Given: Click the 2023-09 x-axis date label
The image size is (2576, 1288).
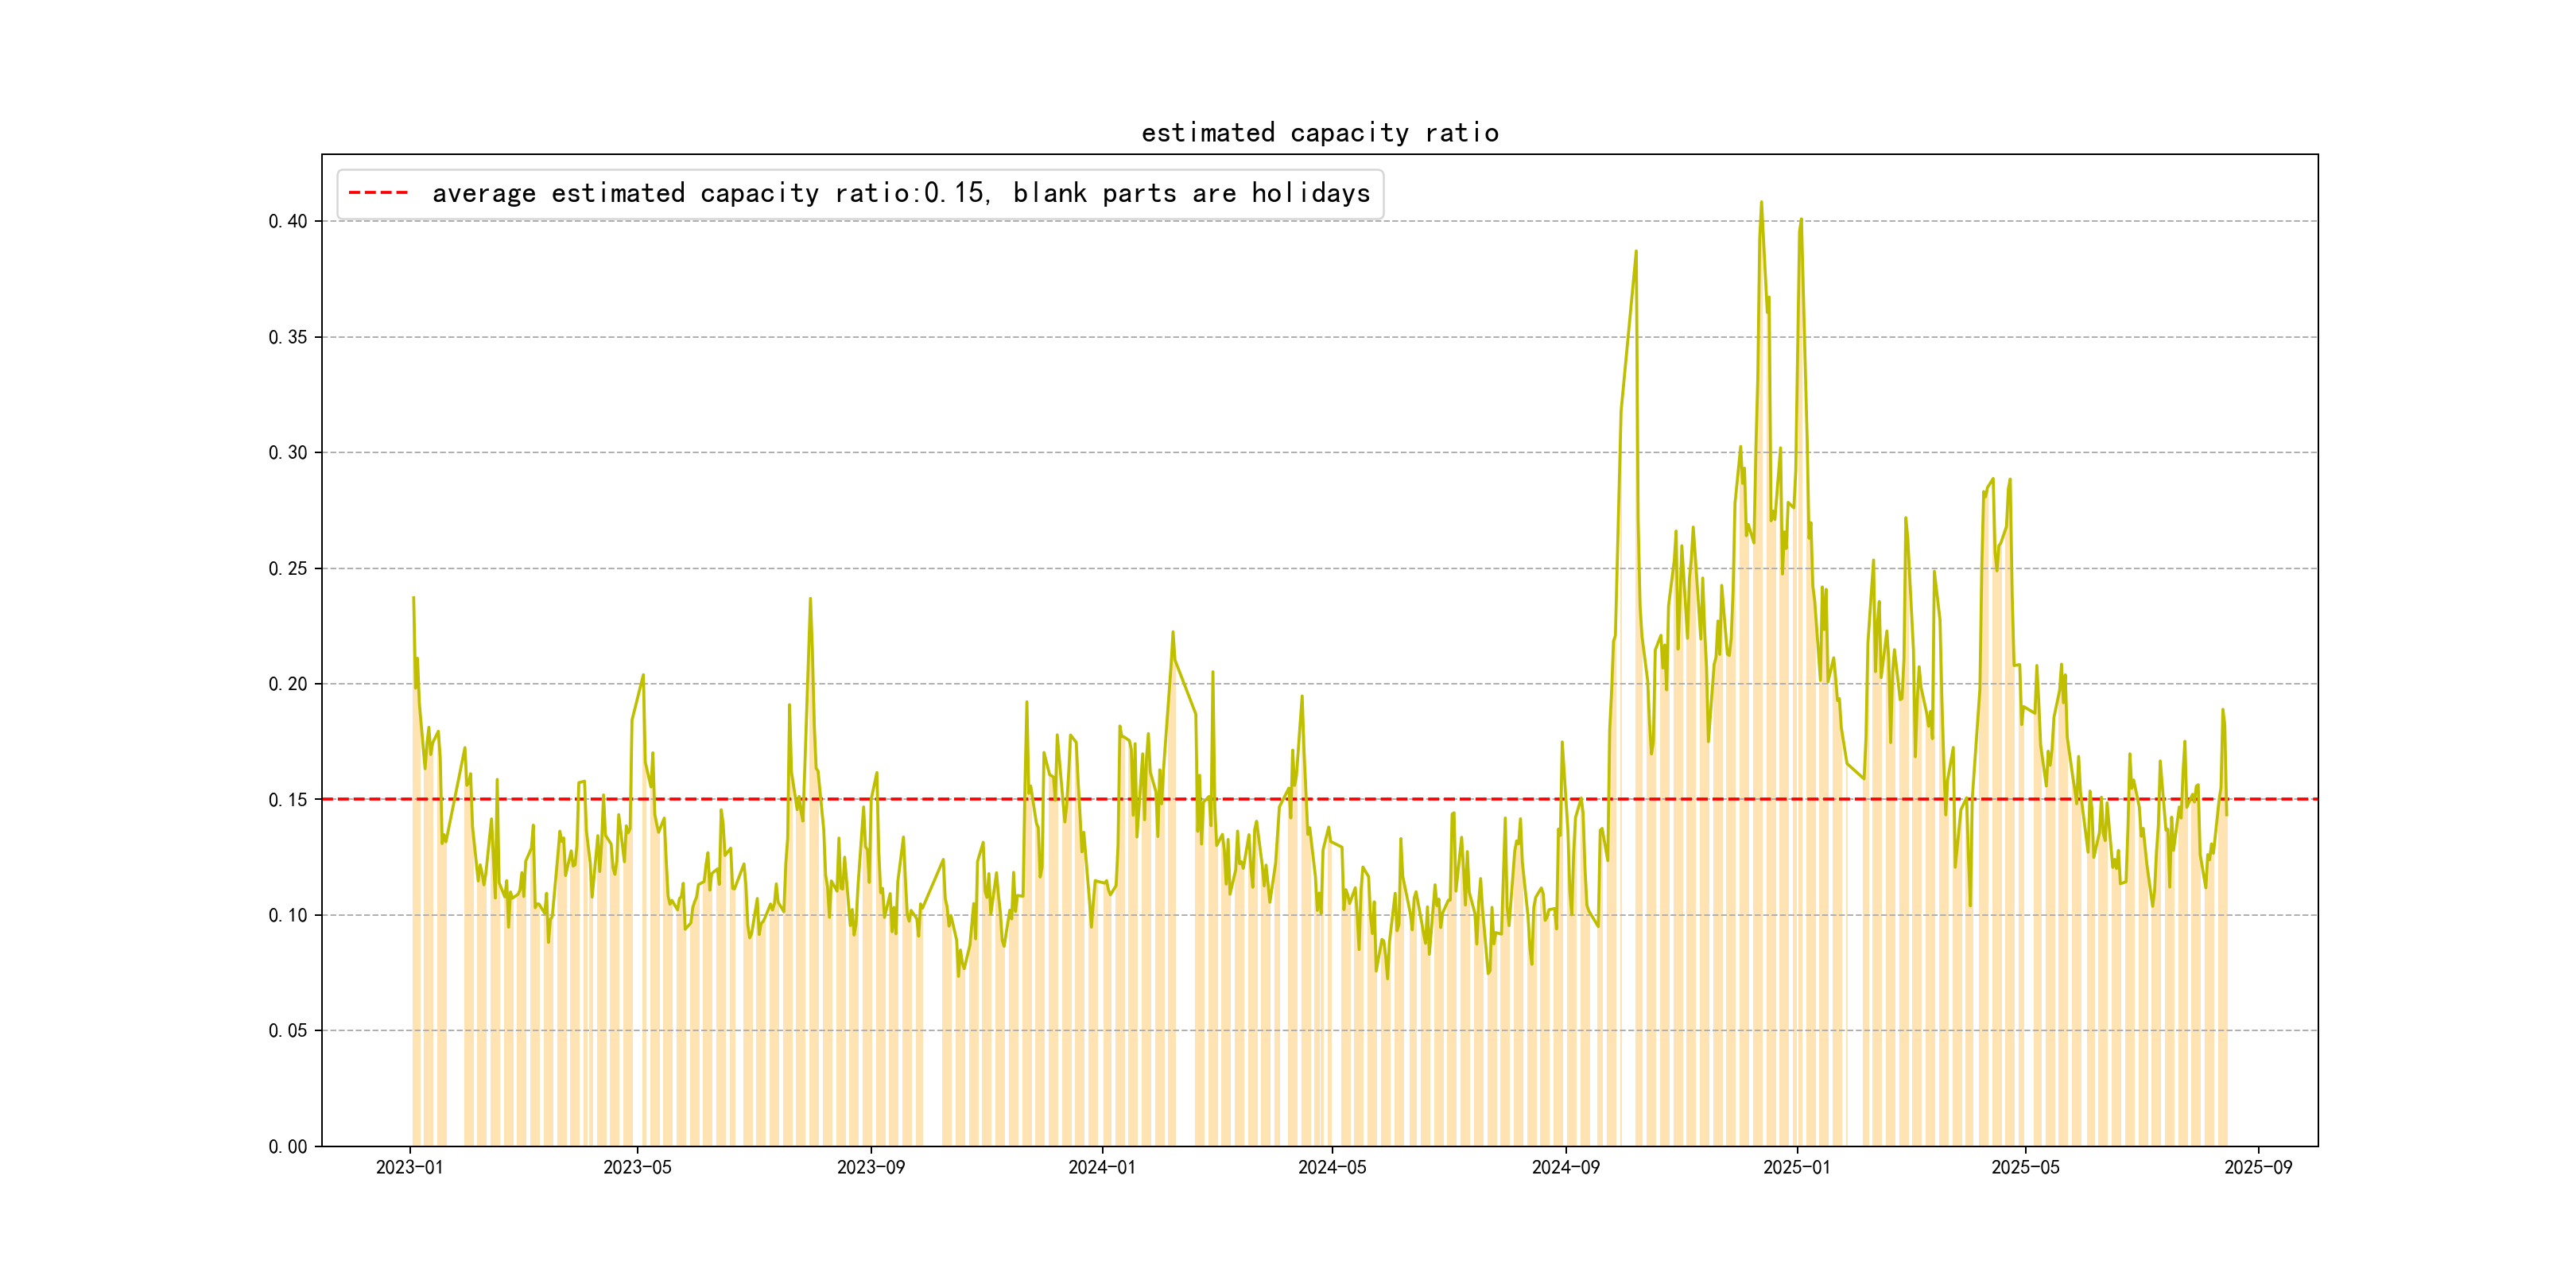Looking at the screenshot, I should point(870,1168).
